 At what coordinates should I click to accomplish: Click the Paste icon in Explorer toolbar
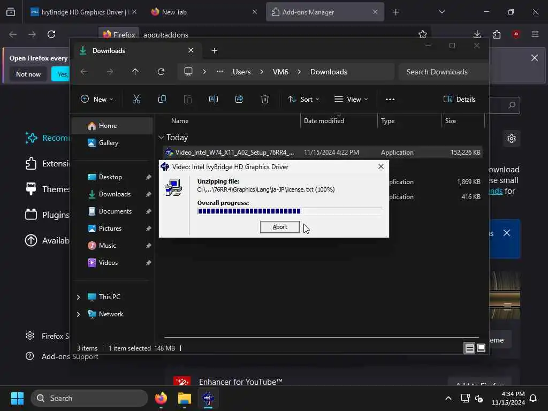[x=188, y=99]
